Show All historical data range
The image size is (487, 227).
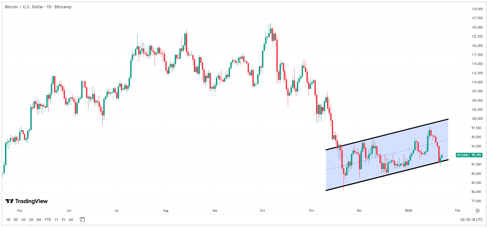(71, 220)
